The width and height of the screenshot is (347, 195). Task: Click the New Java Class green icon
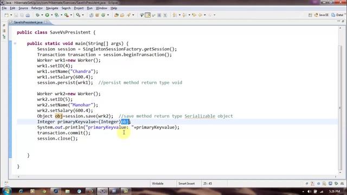click(x=104, y=15)
